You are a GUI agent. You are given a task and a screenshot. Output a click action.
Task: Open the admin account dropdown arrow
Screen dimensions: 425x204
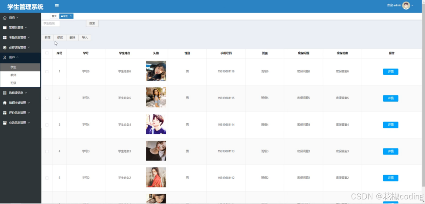pos(413,6)
